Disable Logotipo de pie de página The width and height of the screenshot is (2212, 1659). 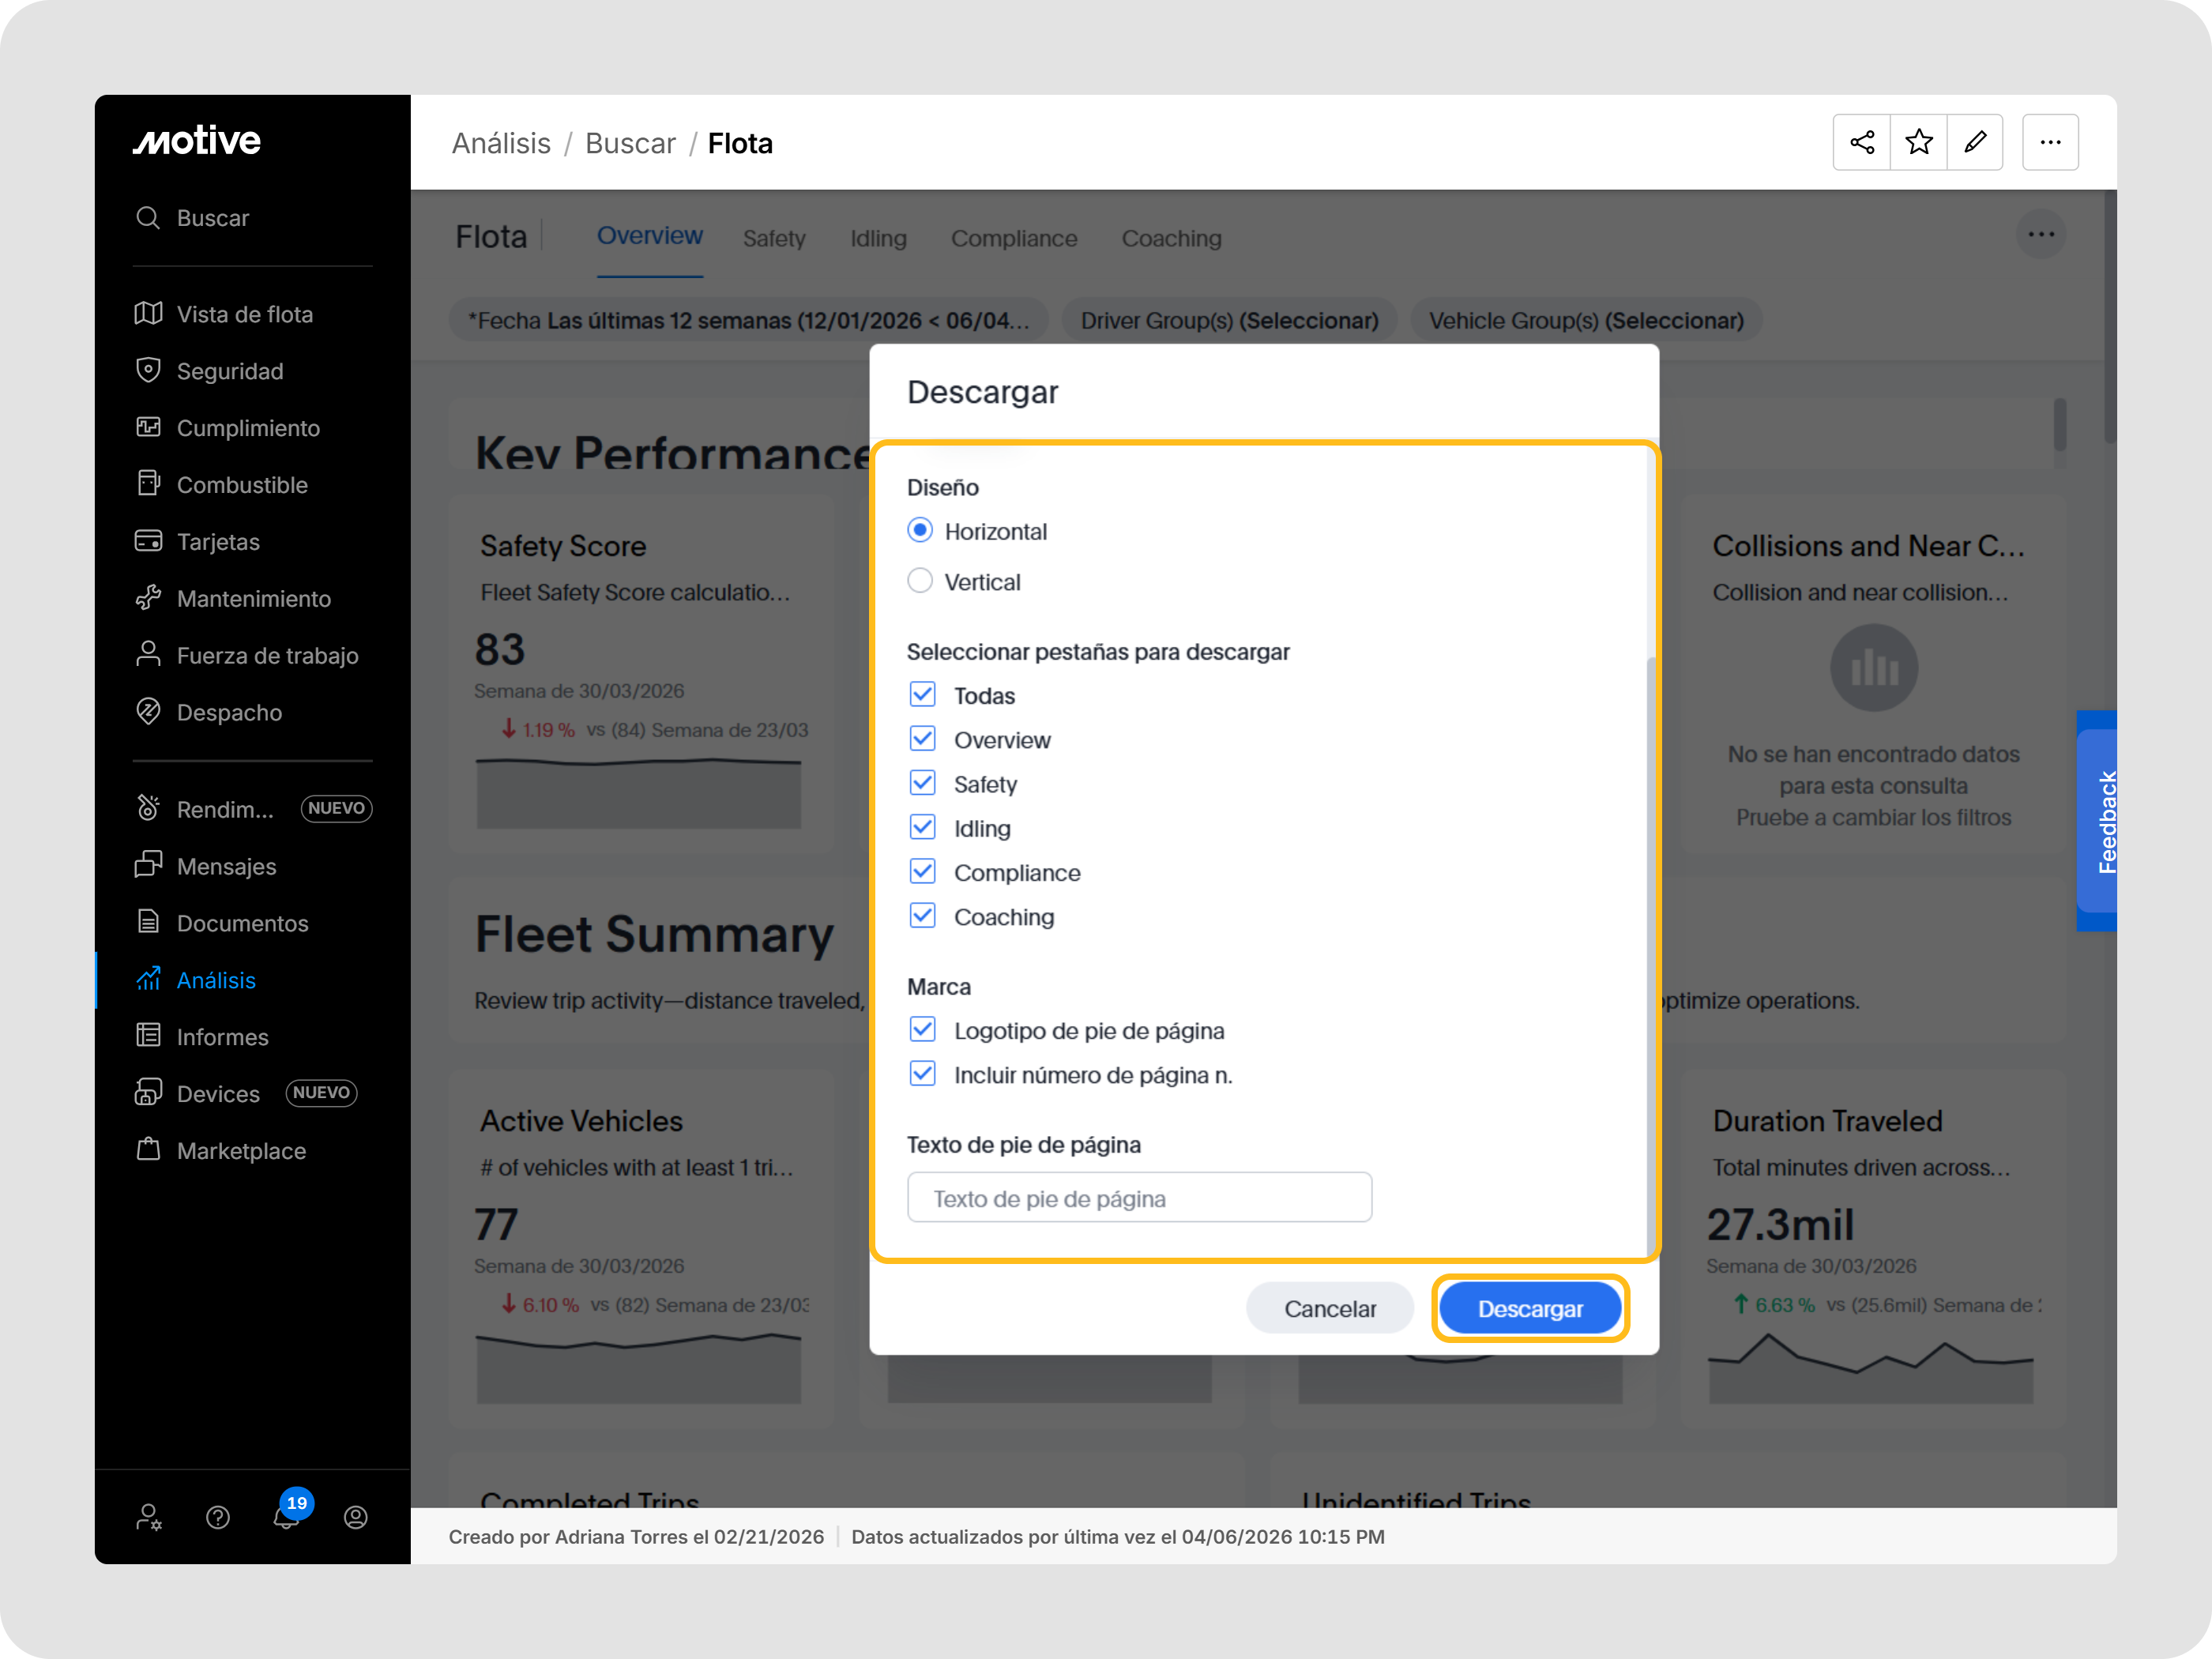(x=922, y=1029)
